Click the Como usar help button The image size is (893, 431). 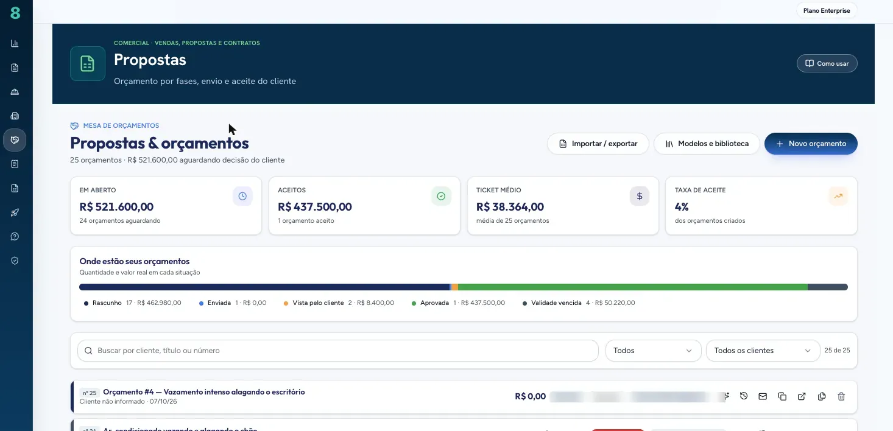[827, 63]
